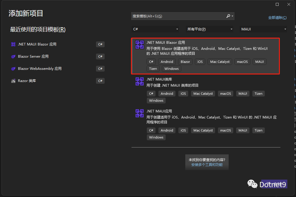Click the C# badge beside Razor 类库

coord(100,81)
